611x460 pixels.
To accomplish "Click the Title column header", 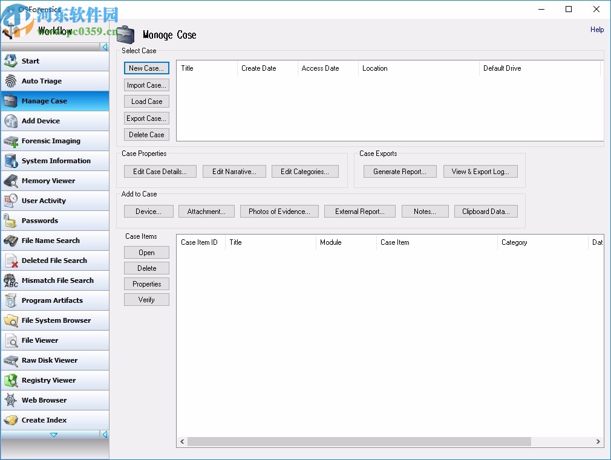I will [x=188, y=68].
